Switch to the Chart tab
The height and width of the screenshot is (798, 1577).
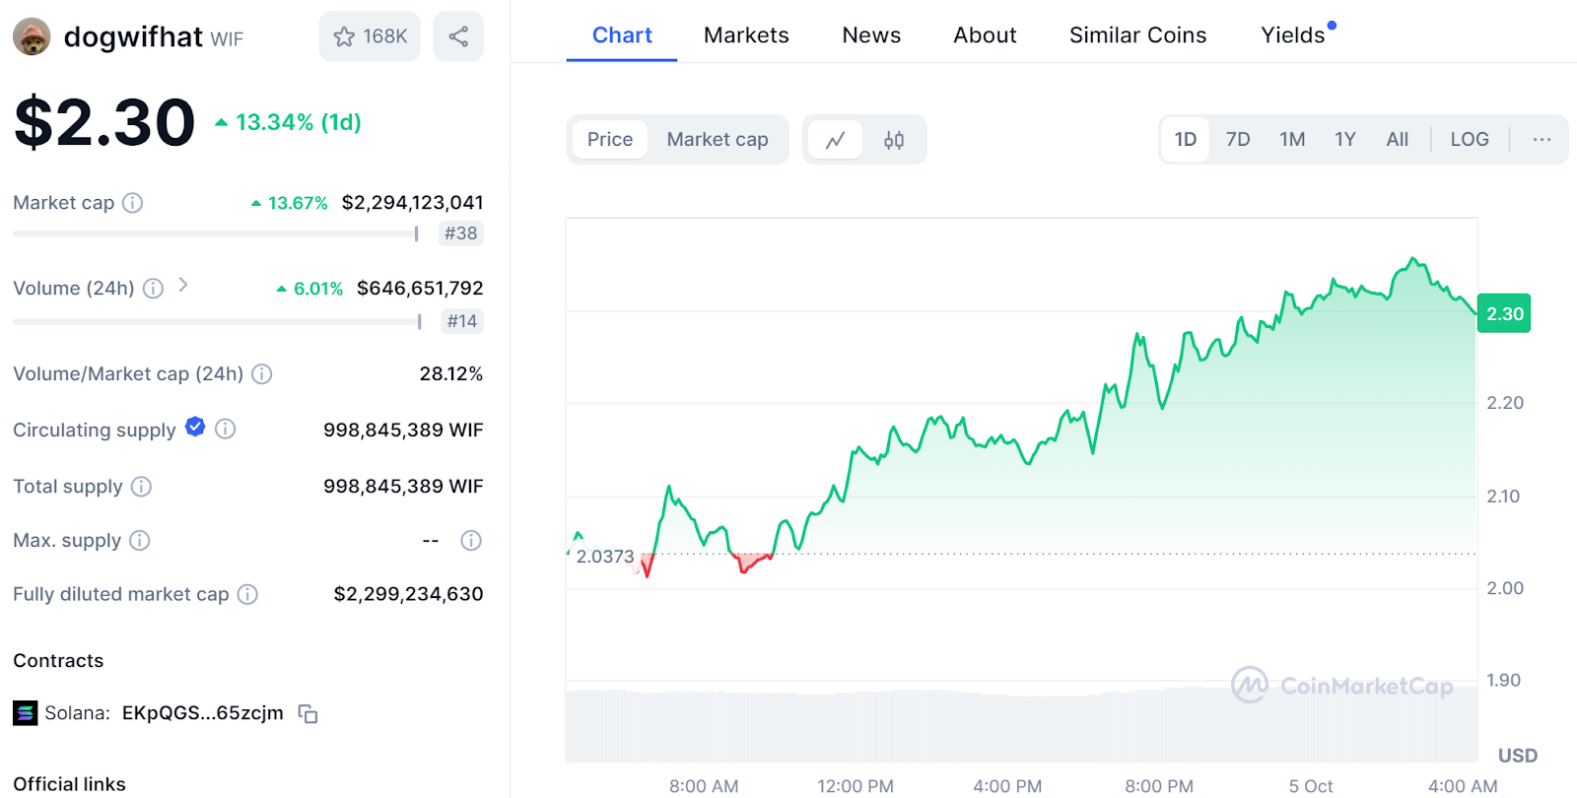pos(622,35)
